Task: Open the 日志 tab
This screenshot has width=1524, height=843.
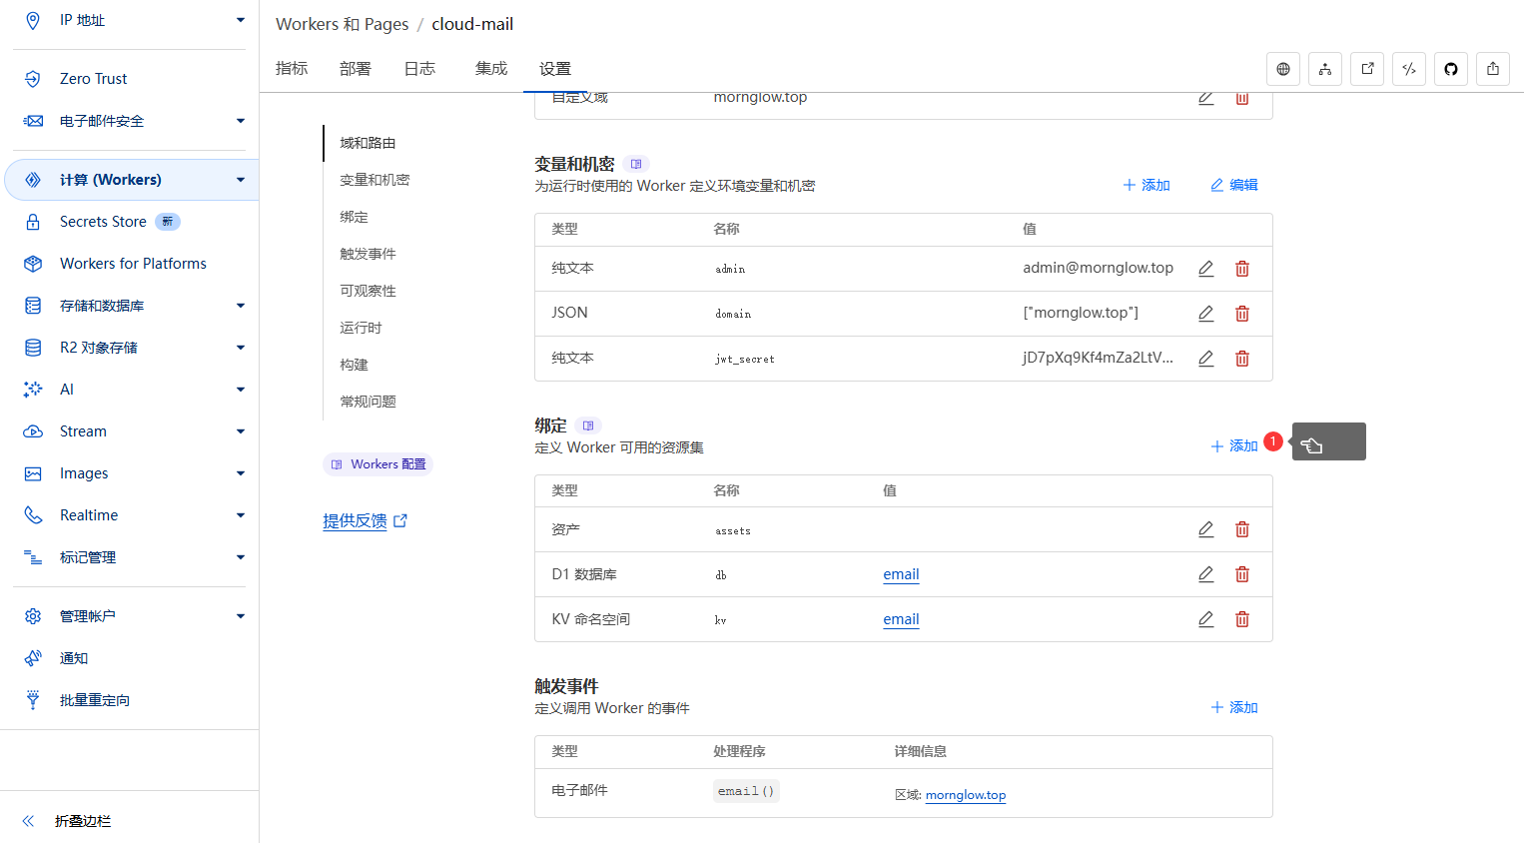Action: [419, 69]
